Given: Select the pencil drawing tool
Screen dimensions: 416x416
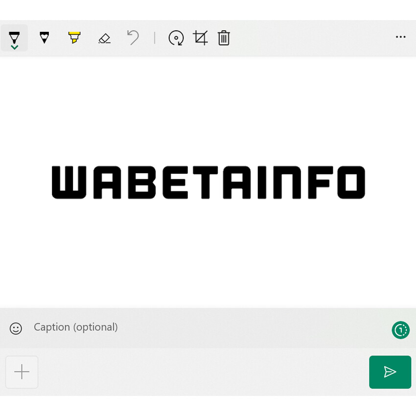Looking at the screenshot, I should click(45, 38).
